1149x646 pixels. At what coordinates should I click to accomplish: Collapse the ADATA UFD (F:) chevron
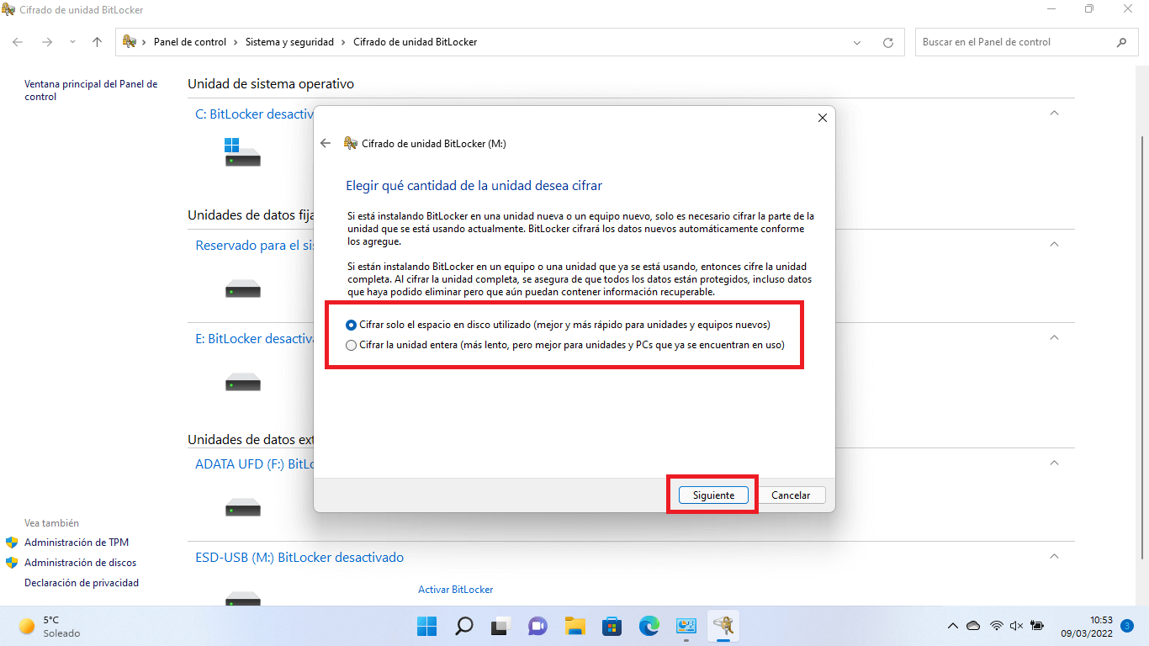(x=1054, y=463)
